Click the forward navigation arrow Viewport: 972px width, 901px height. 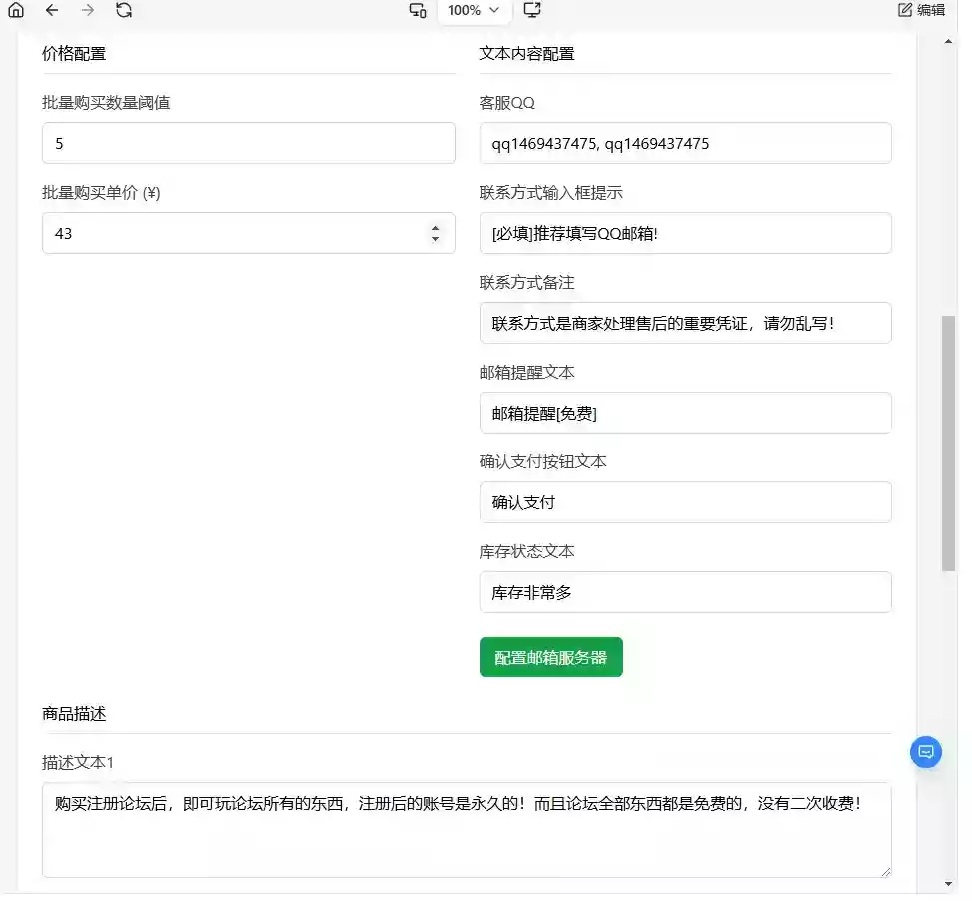pos(87,10)
